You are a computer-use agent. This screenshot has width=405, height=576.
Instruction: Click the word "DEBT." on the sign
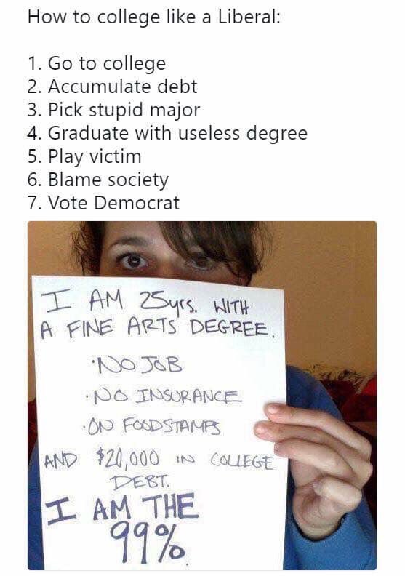(x=141, y=482)
